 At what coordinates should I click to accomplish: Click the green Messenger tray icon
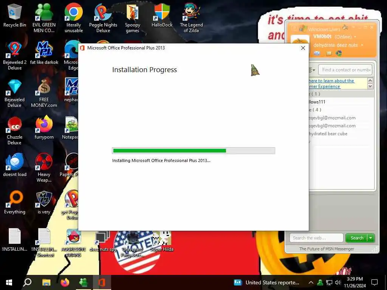pyautogui.click(x=320, y=282)
